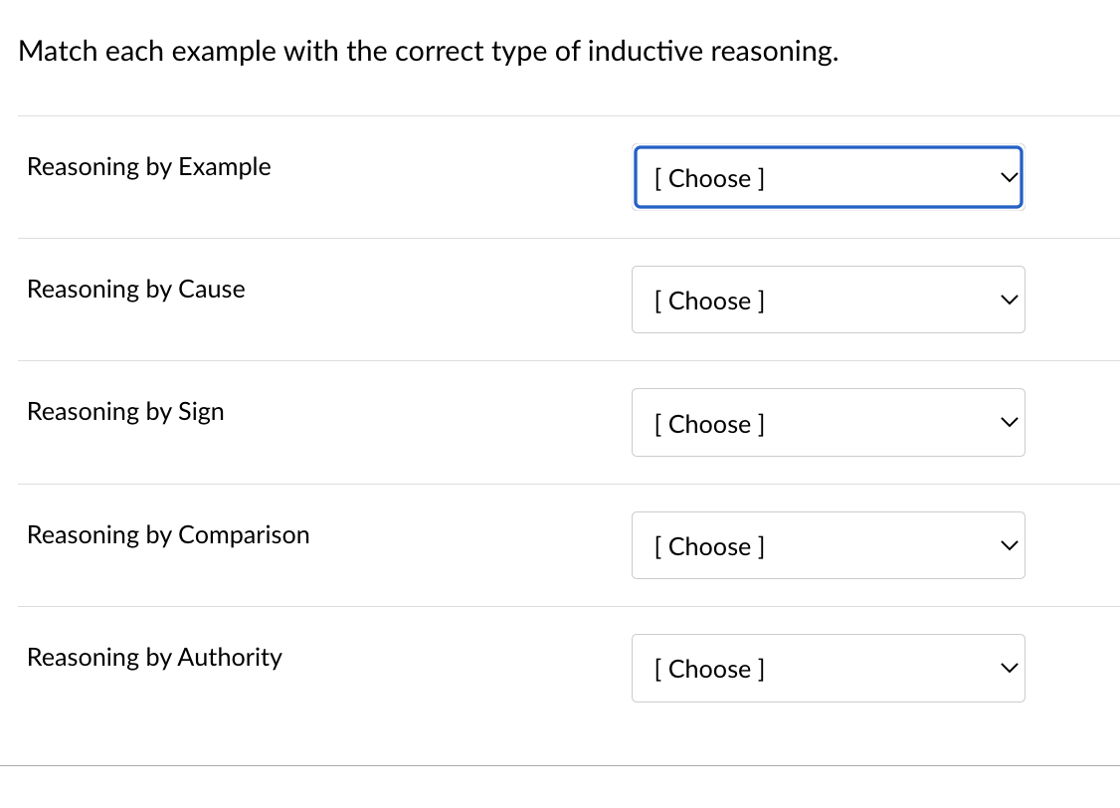Click the Reasoning by Authority label
The height and width of the screenshot is (808, 1120).
(154, 658)
